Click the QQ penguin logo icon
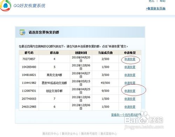Viewport: 175px width, 137px height. pyautogui.click(x=6, y=6)
